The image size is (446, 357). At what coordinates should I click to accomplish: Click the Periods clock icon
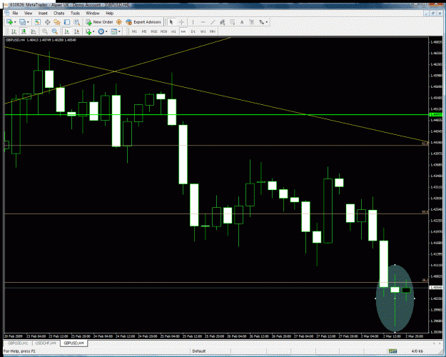[101, 31]
